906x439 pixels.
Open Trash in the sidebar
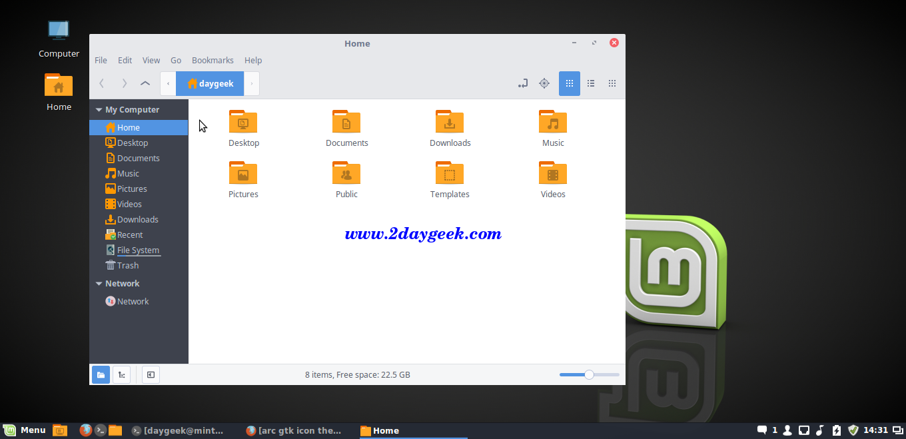point(139,265)
